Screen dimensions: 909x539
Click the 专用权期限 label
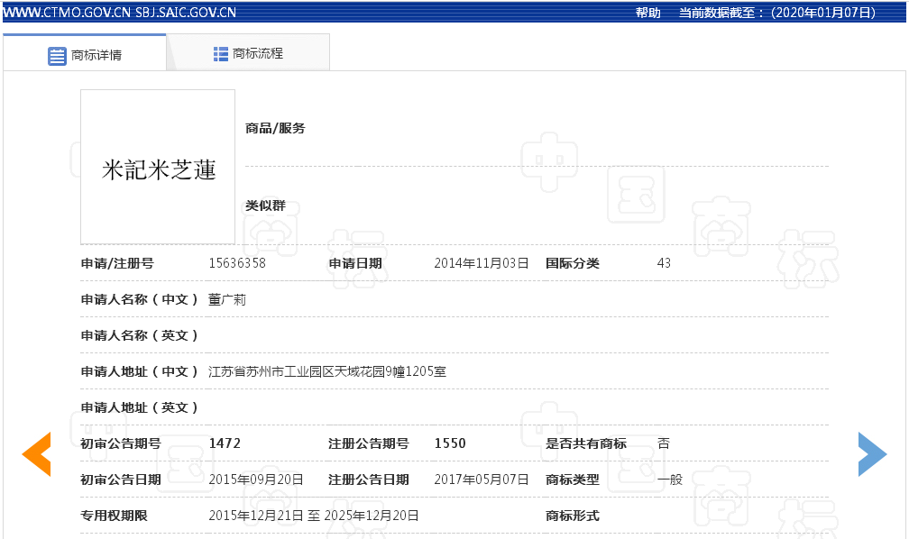[115, 516]
